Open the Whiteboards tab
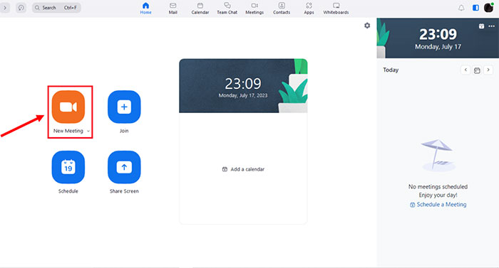 point(336,9)
